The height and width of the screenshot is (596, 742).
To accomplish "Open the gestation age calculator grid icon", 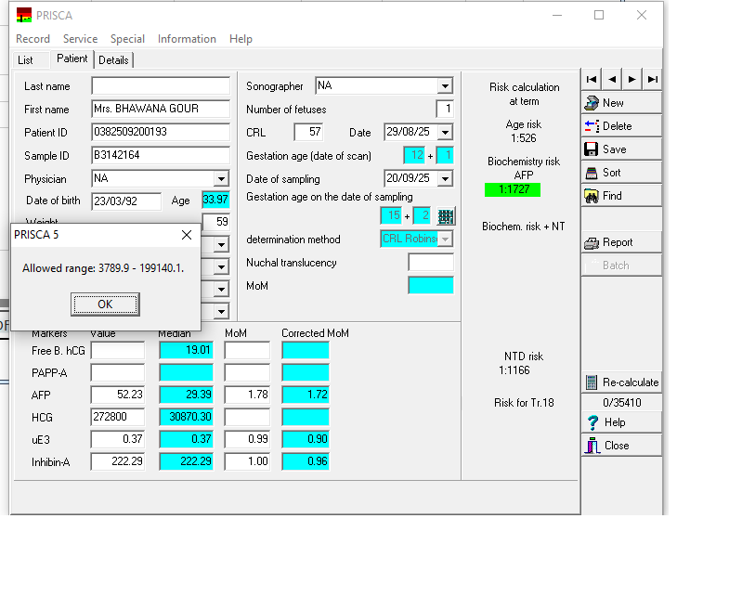I will tap(446, 216).
